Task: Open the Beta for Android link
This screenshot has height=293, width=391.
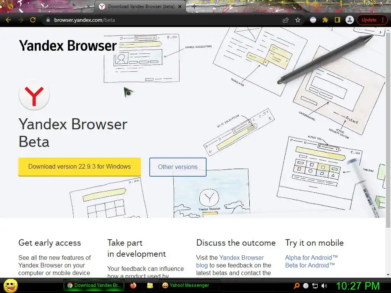Action: click(x=310, y=266)
